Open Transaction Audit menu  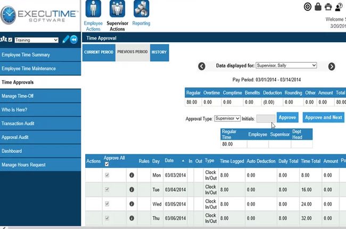(x=40, y=124)
